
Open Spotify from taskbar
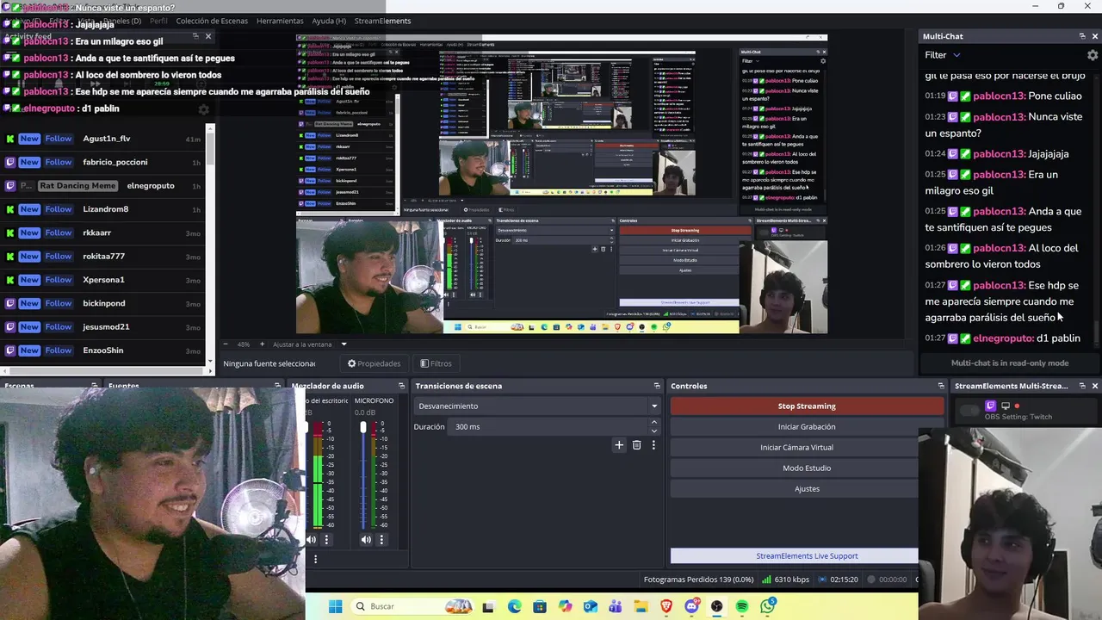tap(742, 606)
